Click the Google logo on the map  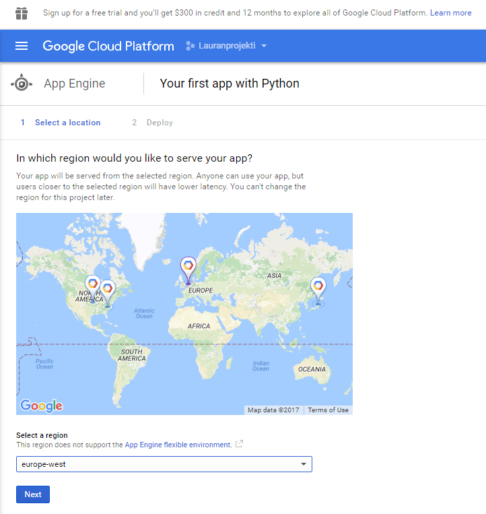click(x=41, y=406)
